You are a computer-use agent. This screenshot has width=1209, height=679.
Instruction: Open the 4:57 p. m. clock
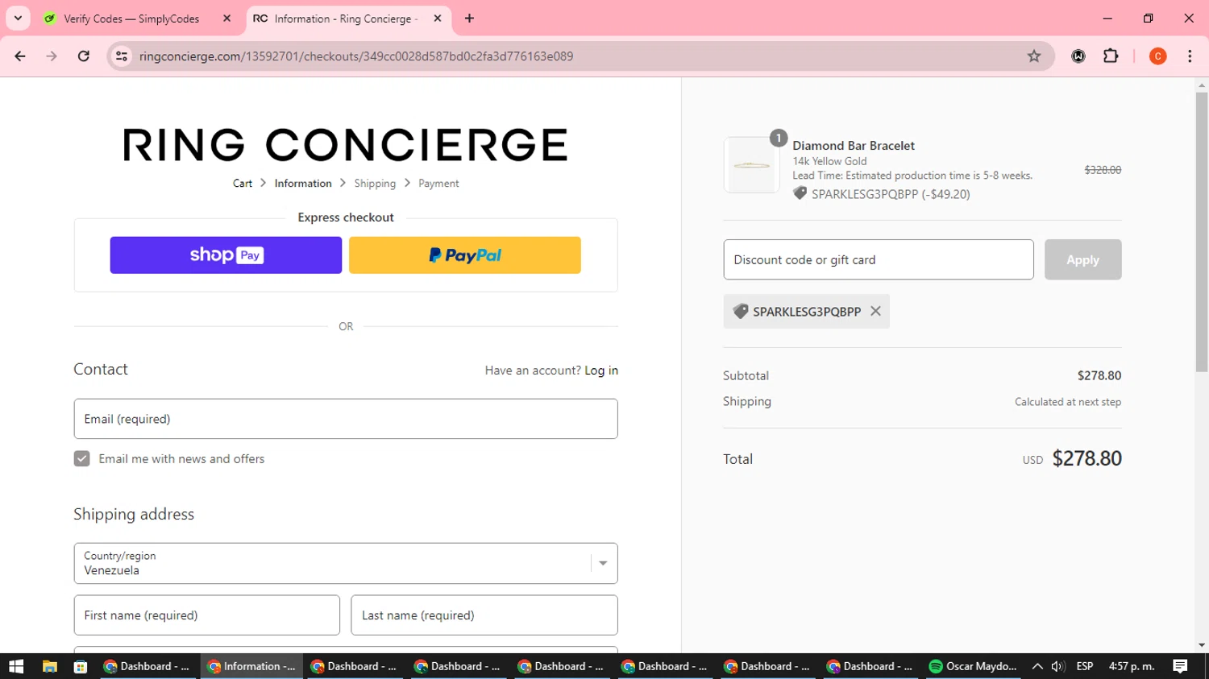(x=1132, y=666)
